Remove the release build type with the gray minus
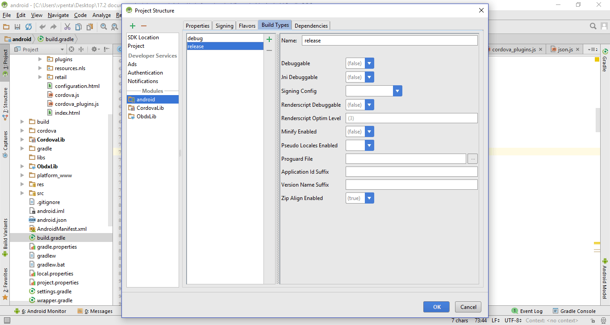Image resolution: width=610 pixels, height=325 pixels. 269,50
